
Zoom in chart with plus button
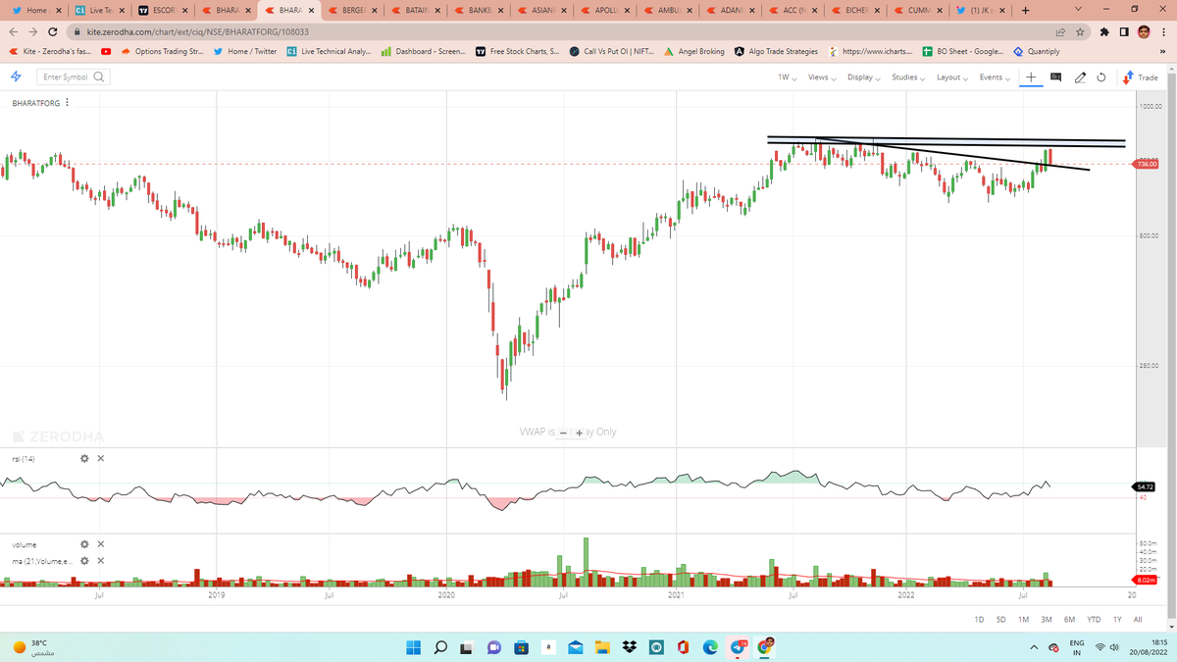(x=580, y=433)
